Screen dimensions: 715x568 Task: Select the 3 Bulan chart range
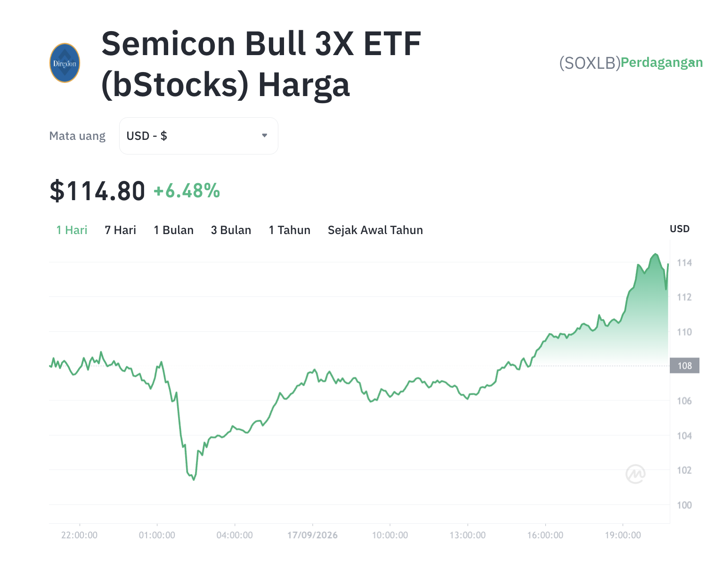(231, 230)
